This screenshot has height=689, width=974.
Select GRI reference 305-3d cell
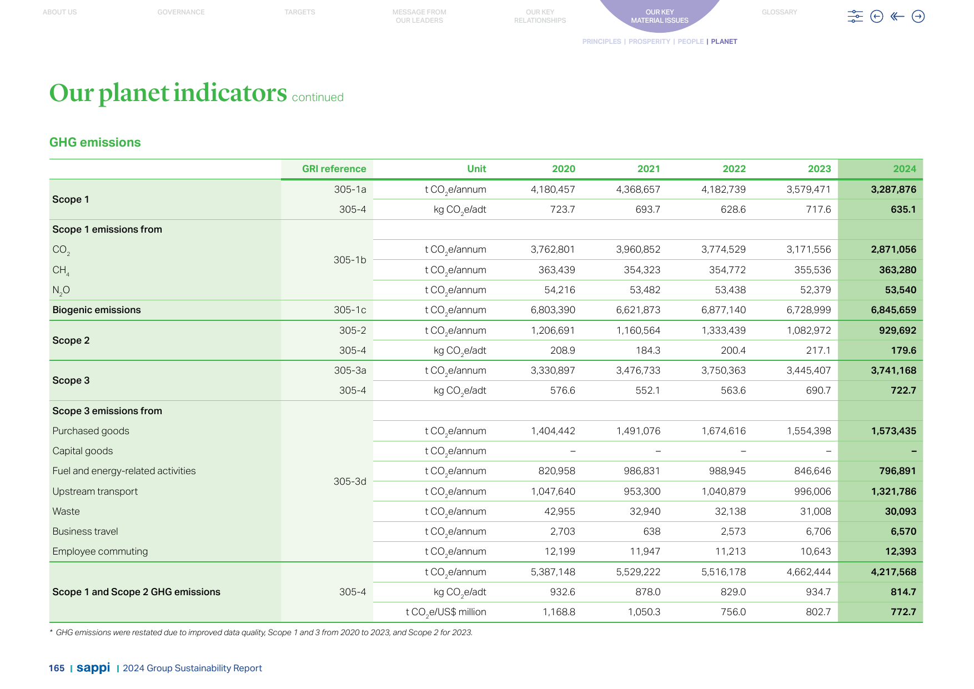click(x=350, y=481)
